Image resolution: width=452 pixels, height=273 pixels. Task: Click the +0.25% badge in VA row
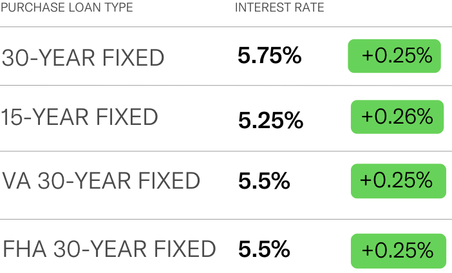click(x=399, y=181)
